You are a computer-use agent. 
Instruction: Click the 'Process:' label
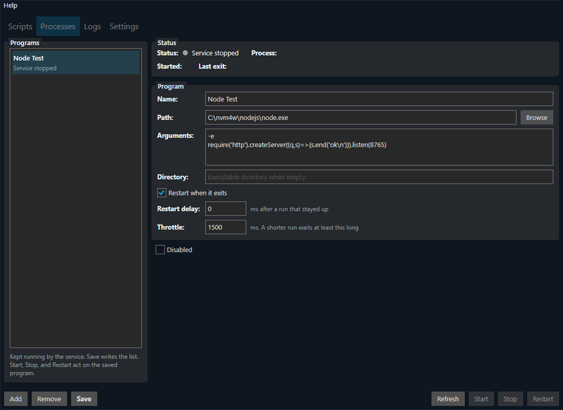264,53
